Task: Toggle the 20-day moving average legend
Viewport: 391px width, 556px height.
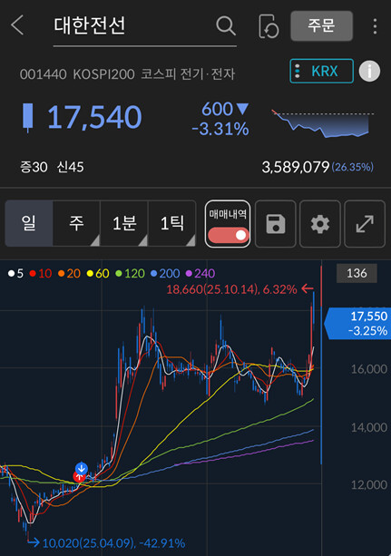Action: (x=69, y=273)
